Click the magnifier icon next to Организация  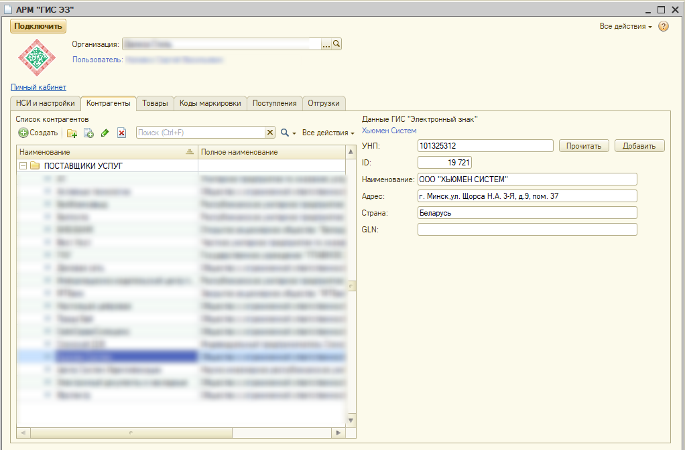[337, 44]
